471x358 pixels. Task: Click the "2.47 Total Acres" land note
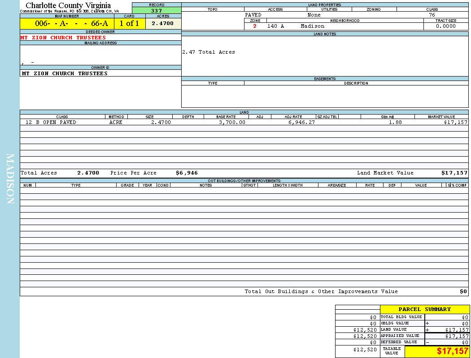209,52
